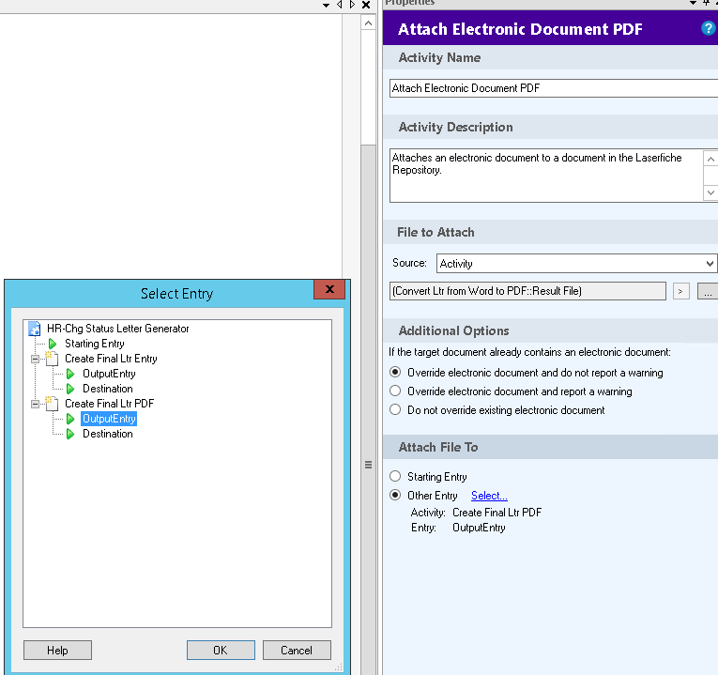
Task: Collapse the Create Final Ltr PDF tree node
Action: pyautogui.click(x=35, y=404)
